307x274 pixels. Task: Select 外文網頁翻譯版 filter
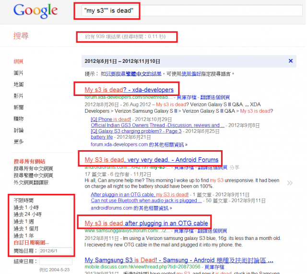[31, 182]
